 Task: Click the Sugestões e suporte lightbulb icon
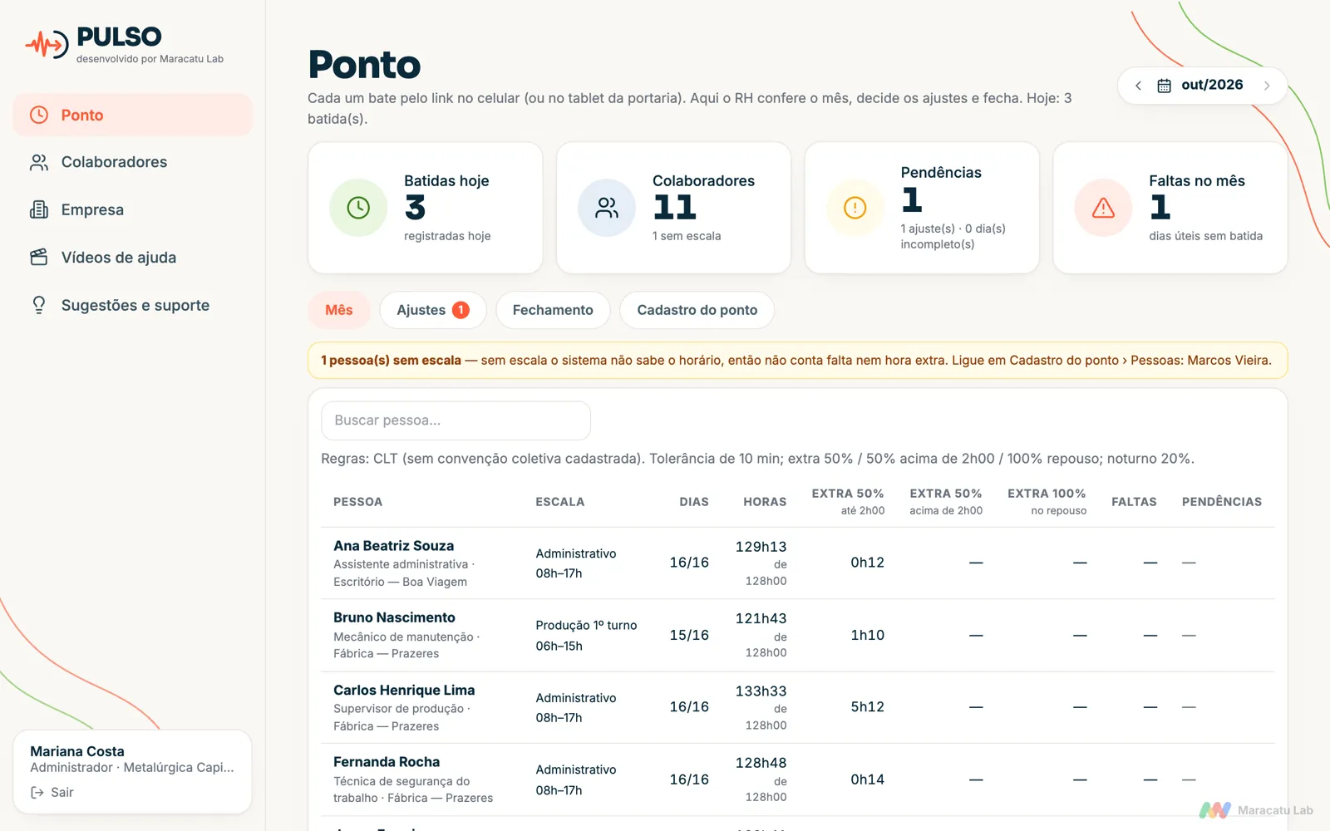(39, 305)
